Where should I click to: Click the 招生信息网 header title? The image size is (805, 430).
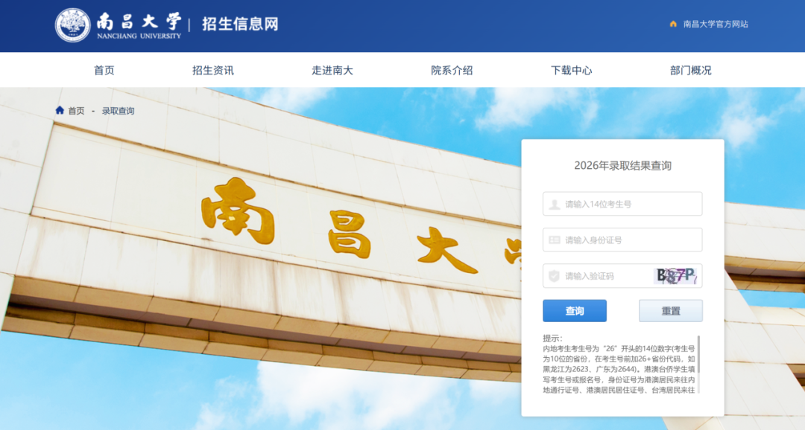click(240, 24)
